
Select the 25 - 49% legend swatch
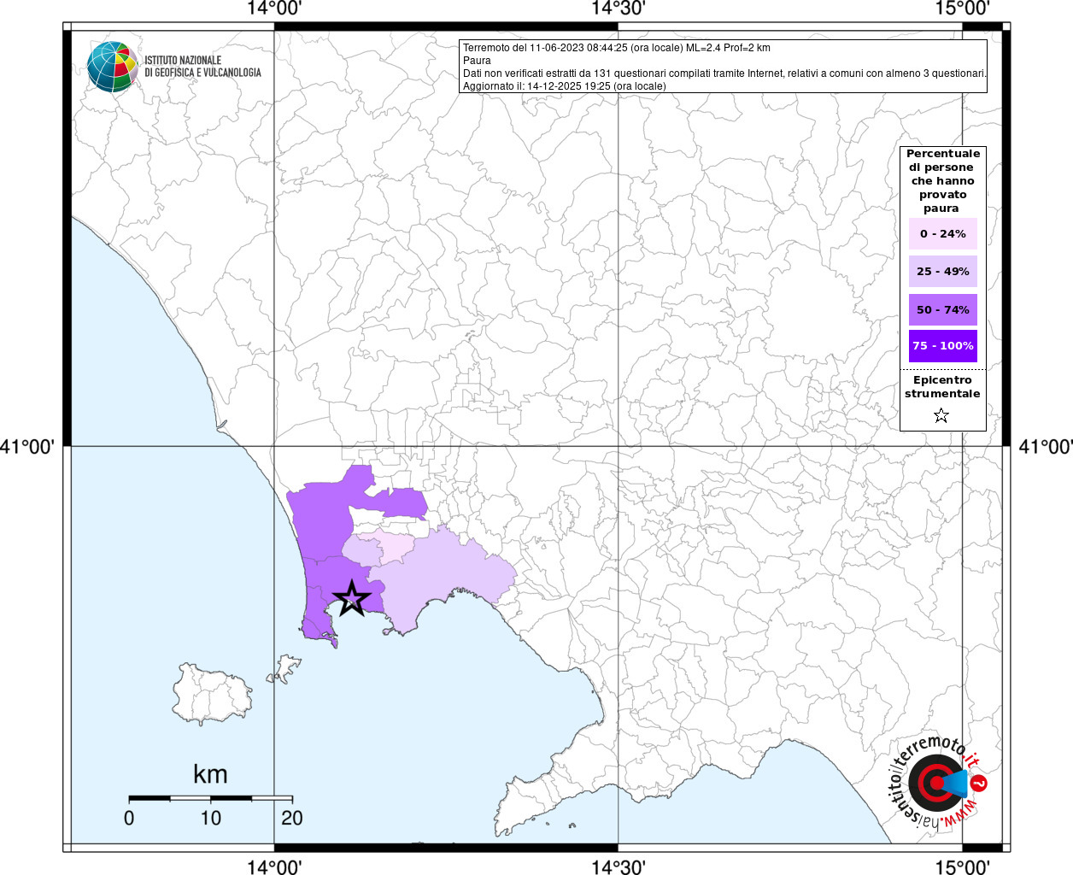pos(942,272)
